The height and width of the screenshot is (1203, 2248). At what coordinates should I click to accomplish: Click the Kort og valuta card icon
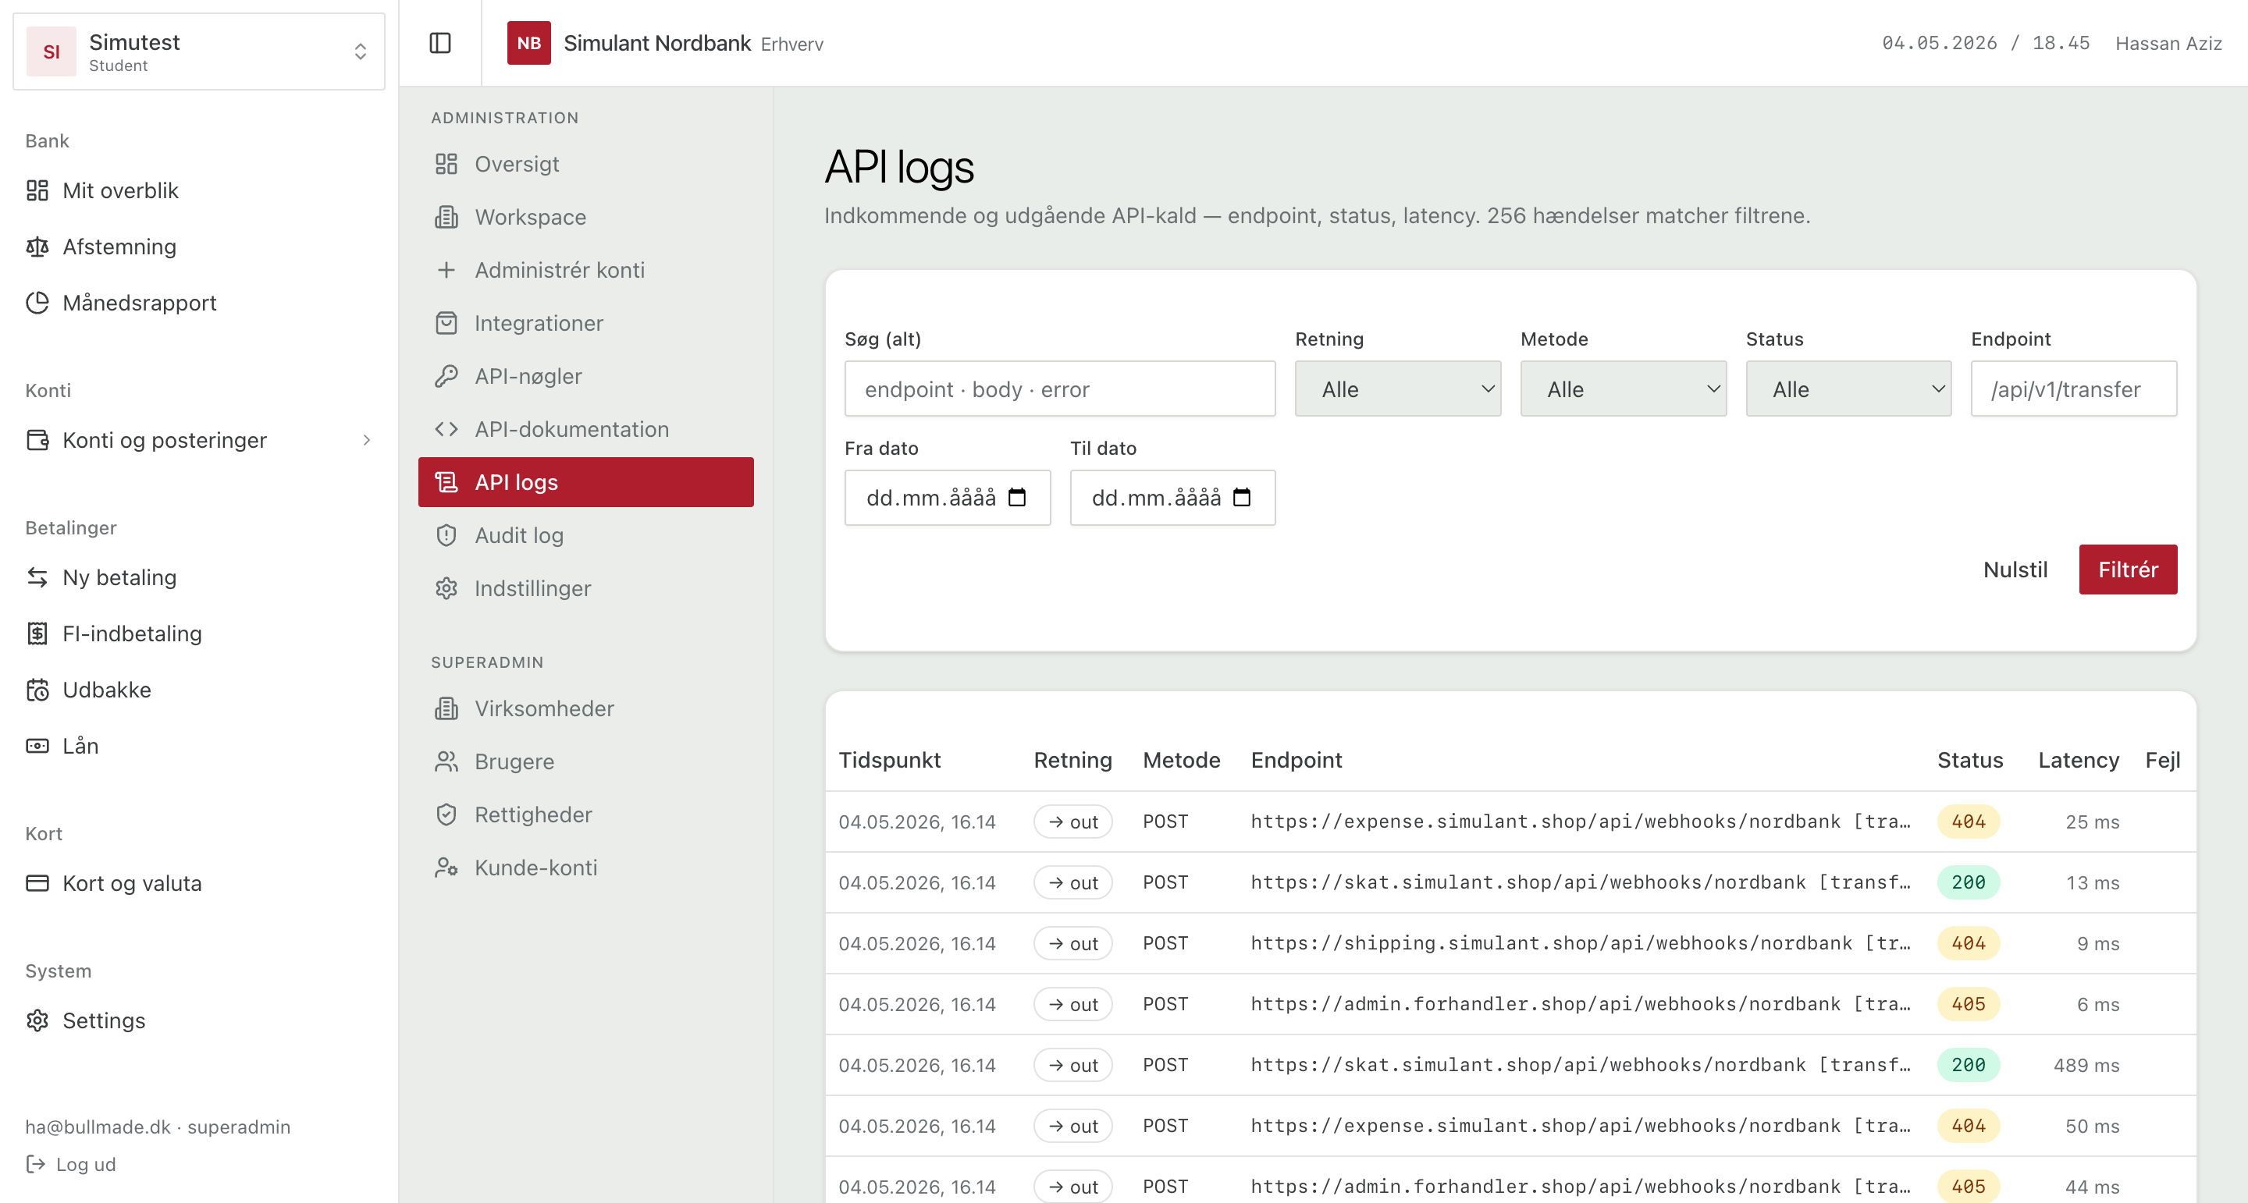[37, 883]
